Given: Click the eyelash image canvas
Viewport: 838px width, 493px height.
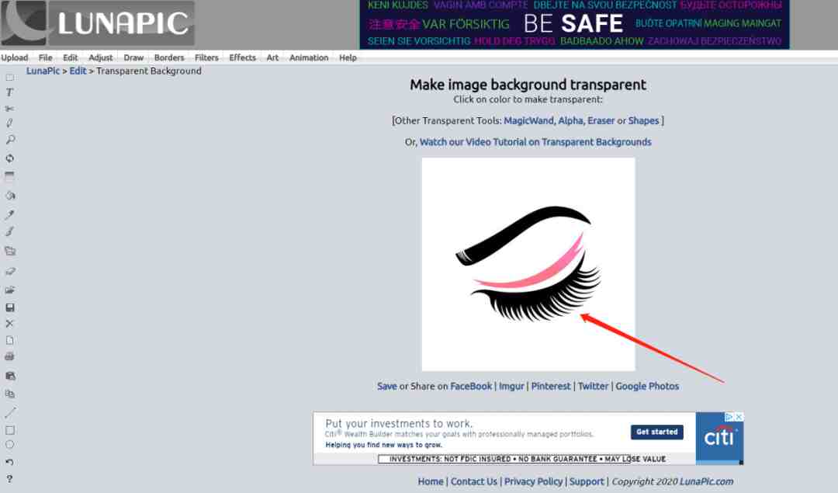Looking at the screenshot, I should point(528,264).
